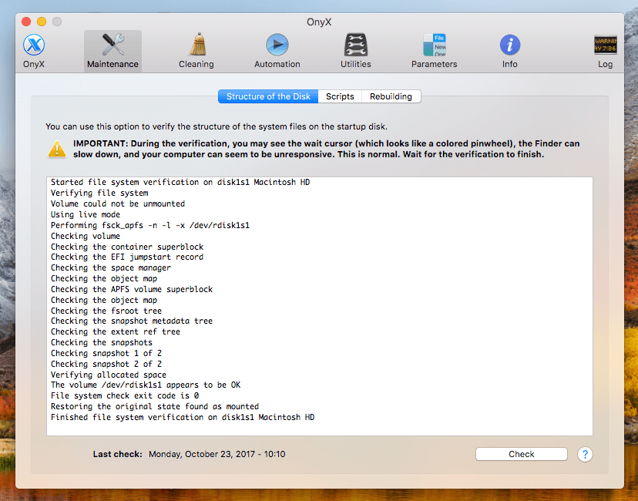
Task: Click the 'Last check:' label
Action: coord(118,454)
